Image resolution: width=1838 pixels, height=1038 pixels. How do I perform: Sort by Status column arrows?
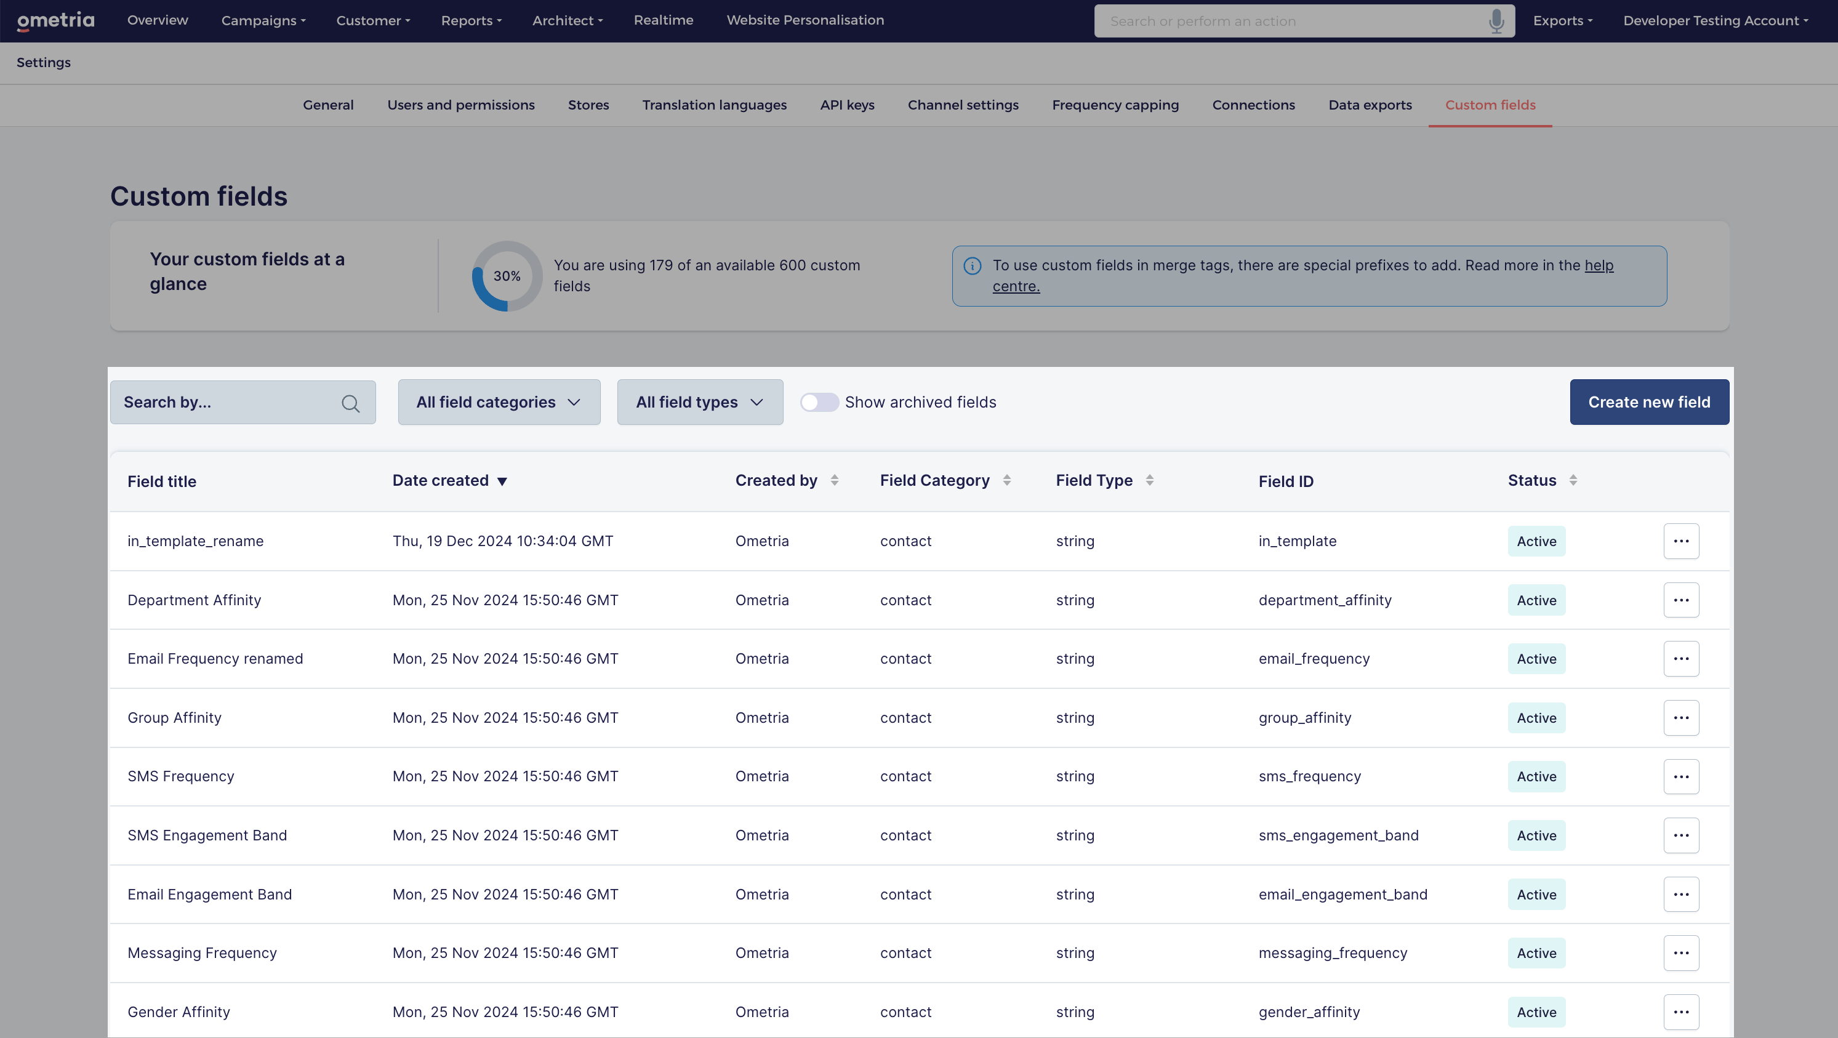pos(1573,480)
